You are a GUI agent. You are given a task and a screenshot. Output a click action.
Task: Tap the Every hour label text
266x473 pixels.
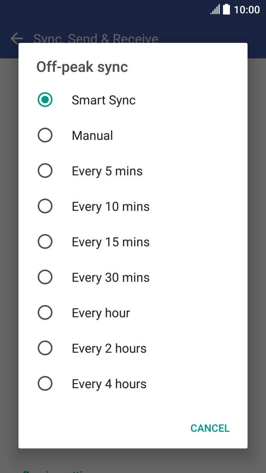coord(100,312)
